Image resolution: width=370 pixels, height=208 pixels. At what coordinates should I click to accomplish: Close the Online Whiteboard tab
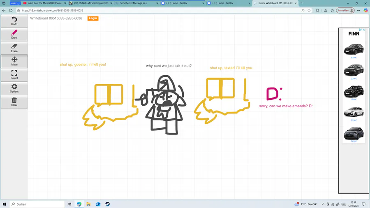(x=296, y=3)
